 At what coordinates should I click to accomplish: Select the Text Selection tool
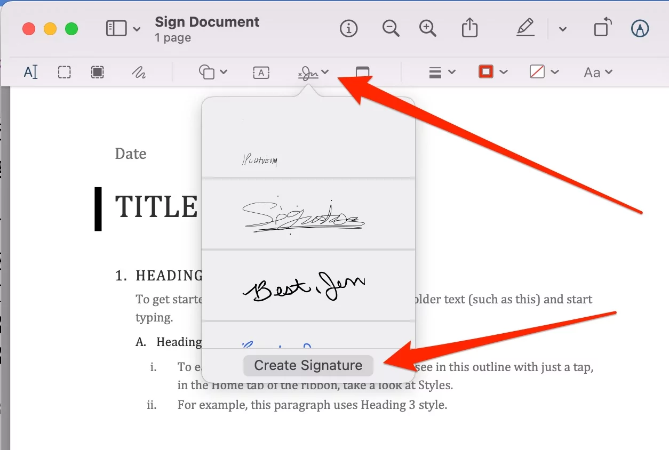click(x=31, y=72)
